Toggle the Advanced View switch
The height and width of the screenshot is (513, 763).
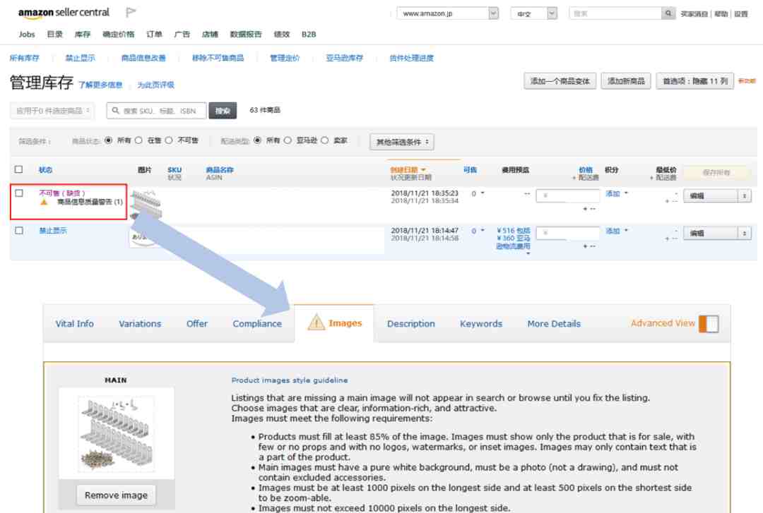click(708, 323)
